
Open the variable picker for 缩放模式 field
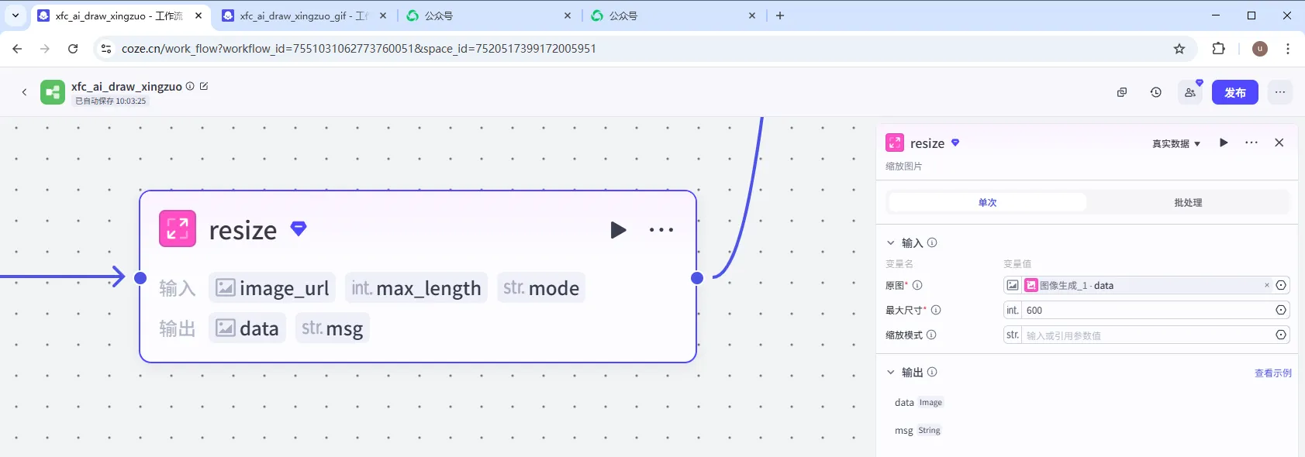pyautogui.click(x=1281, y=335)
